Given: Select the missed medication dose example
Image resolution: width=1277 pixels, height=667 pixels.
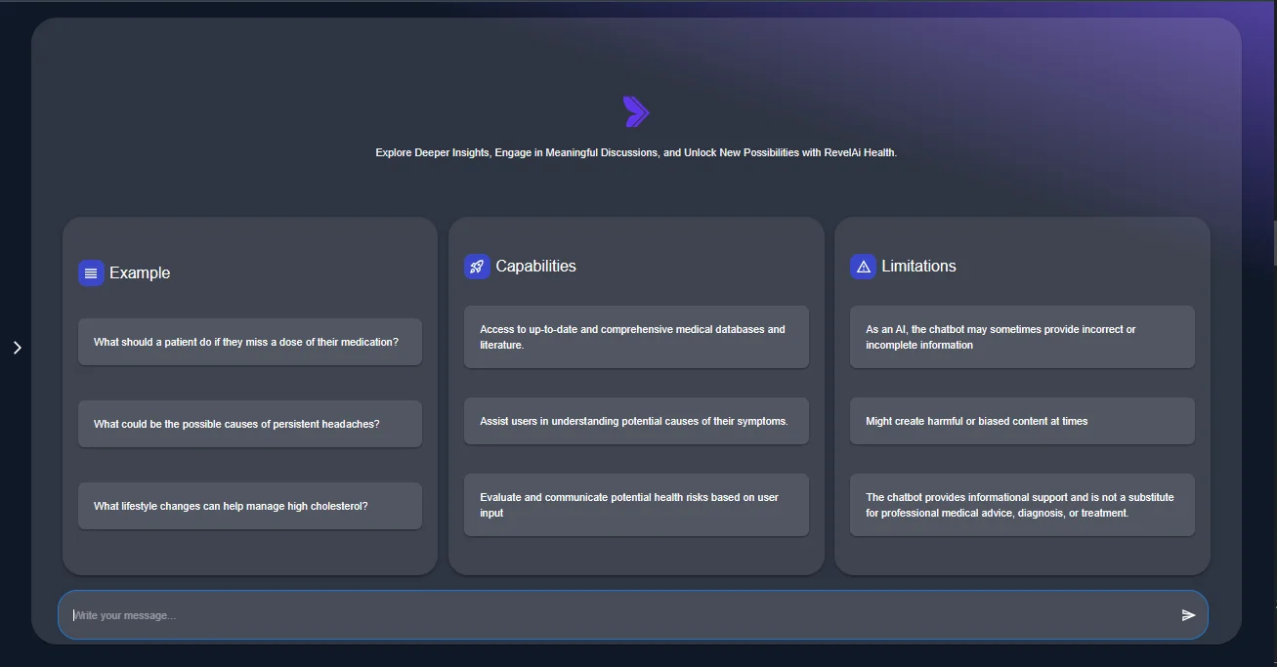Looking at the screenshot, I should coord(250,342).
